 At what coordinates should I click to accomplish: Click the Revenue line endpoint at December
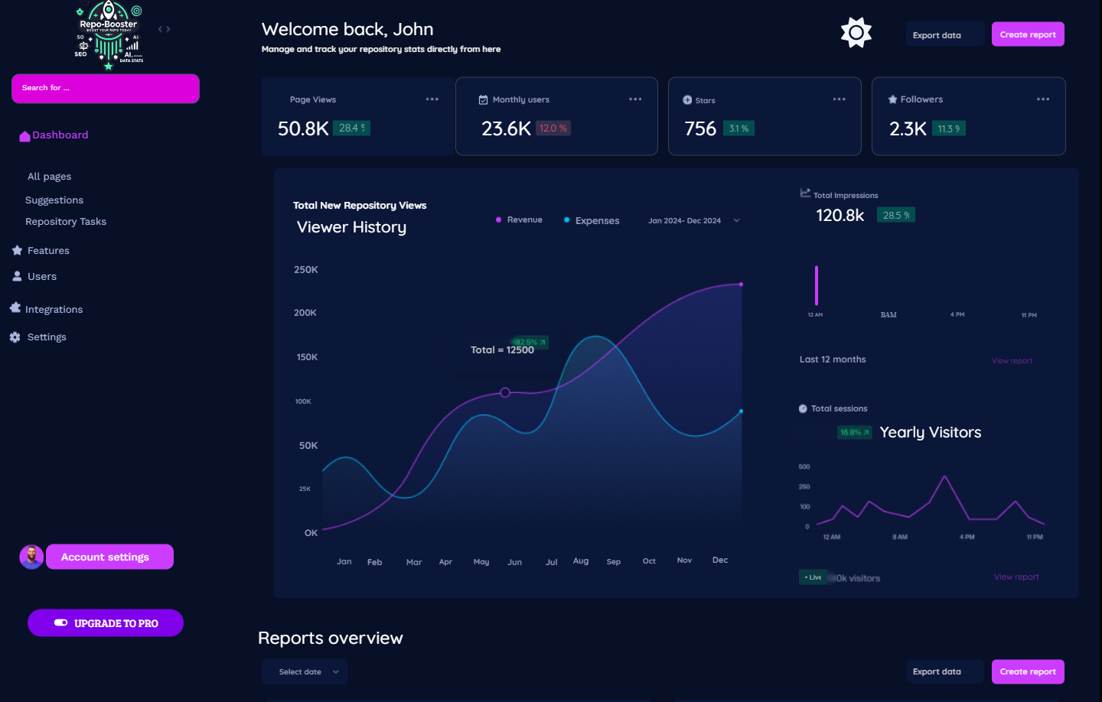coord(741,284)
